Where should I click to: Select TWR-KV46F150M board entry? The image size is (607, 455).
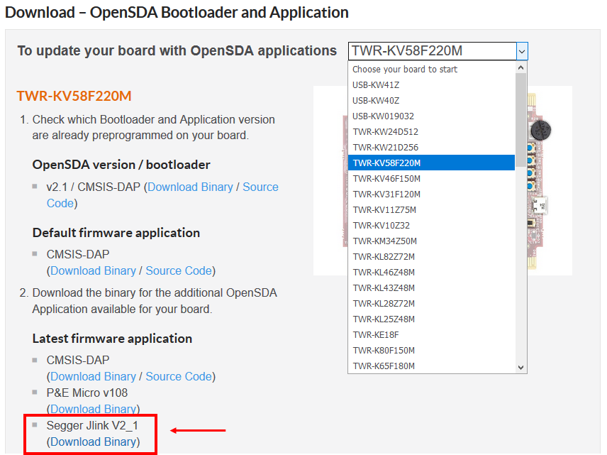pos(386,179)
